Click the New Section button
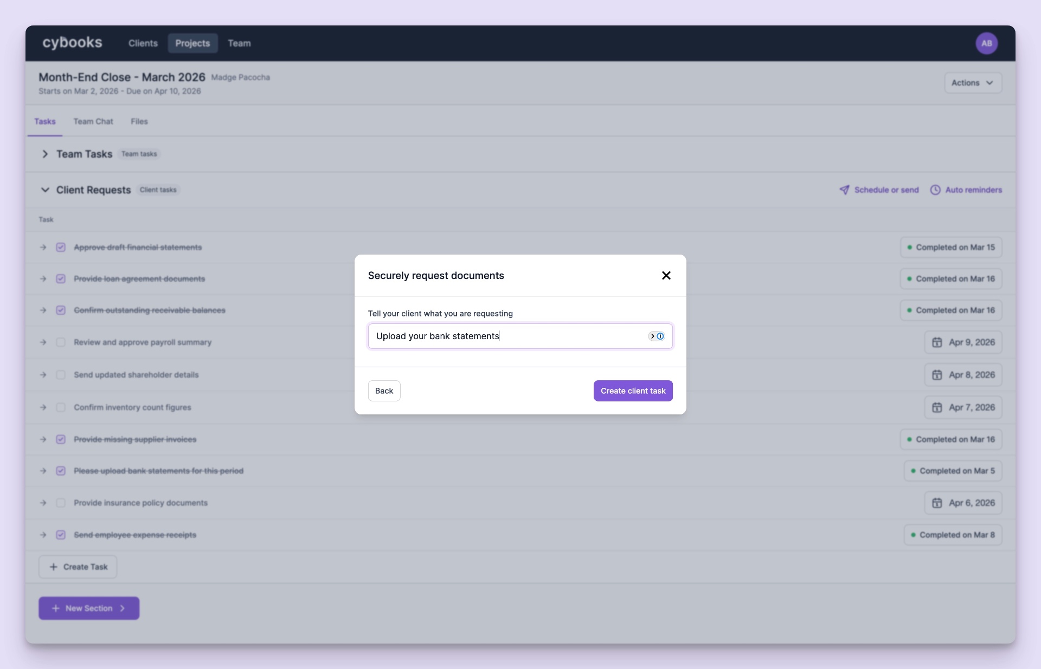The image size is (1041, 669). [89, 608]
